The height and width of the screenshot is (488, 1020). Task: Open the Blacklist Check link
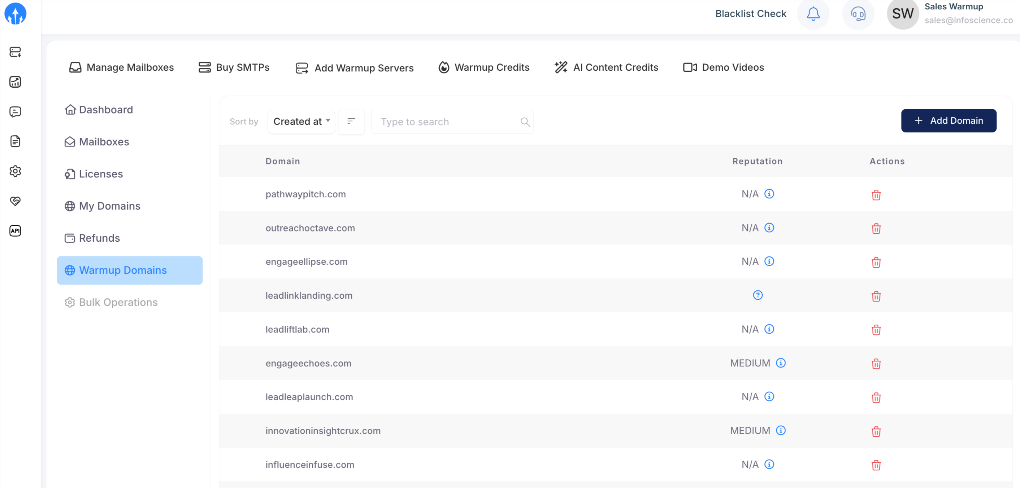click(750, 14)
